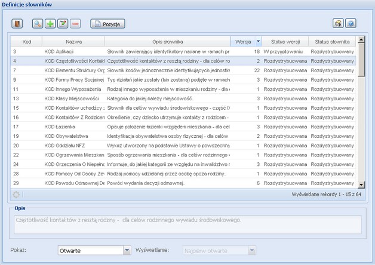The width and height of the screenshot is (375, 265).
Task: Open the Pozycje button
Action: tap(107, 24)
